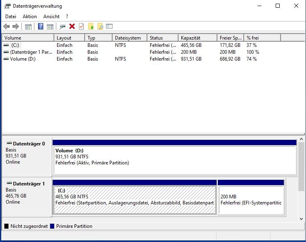This screenshot has height=242, width=306.
Task: Click the black Nicht zugeordnet legend swatch
Action: [x=6, y=226]
